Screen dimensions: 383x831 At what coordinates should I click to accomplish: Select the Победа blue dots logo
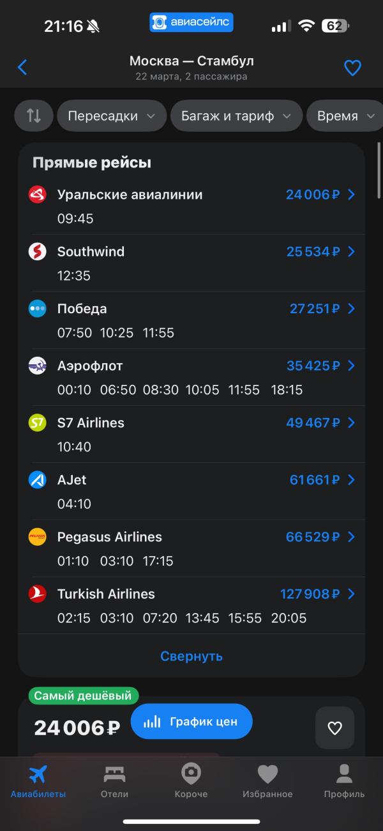tap(38, 309)
